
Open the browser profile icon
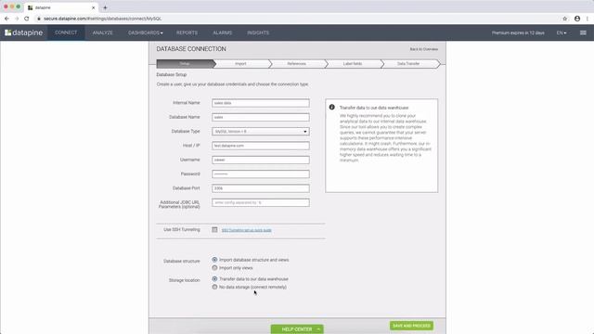(577, 19)
